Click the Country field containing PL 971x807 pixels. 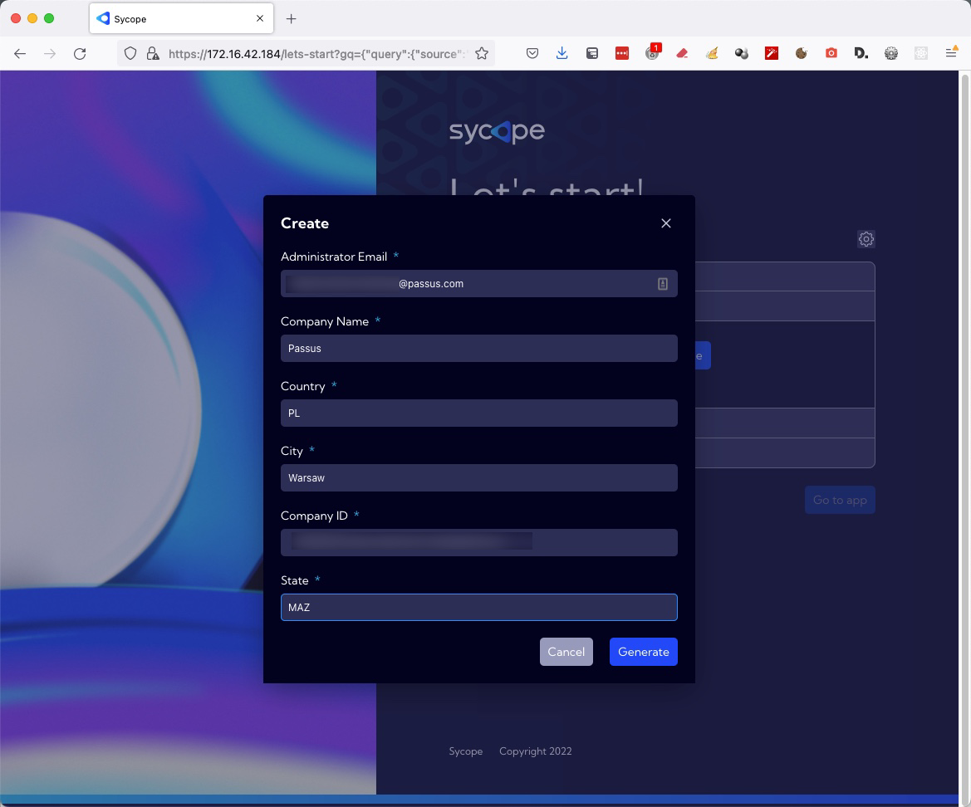click(x=478, y=413)
